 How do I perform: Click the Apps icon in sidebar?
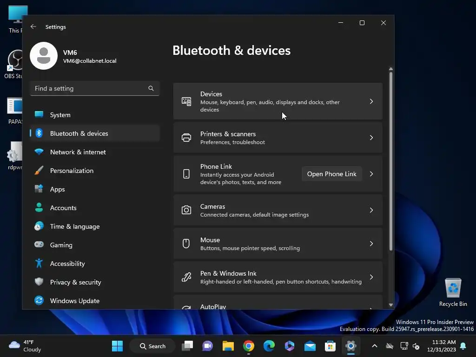(39, 189)
